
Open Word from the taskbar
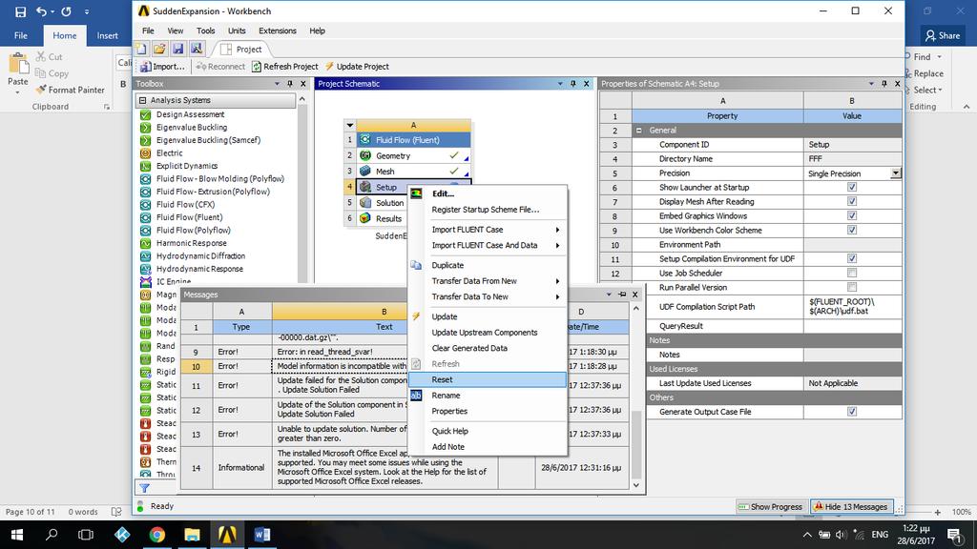pyautogui.click(x=262, y=534)
